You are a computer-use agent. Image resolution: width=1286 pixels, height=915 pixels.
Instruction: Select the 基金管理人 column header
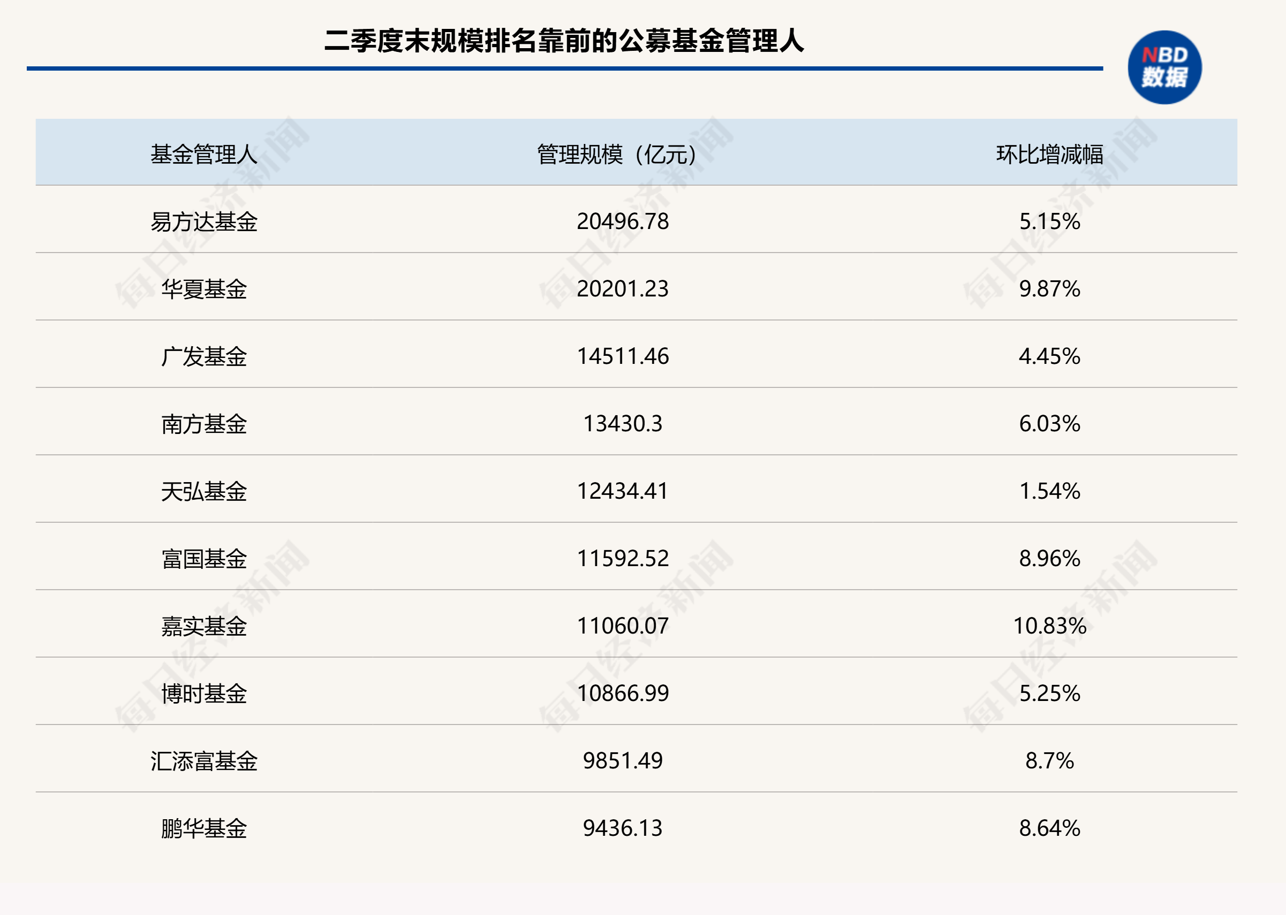click(203, 155)
